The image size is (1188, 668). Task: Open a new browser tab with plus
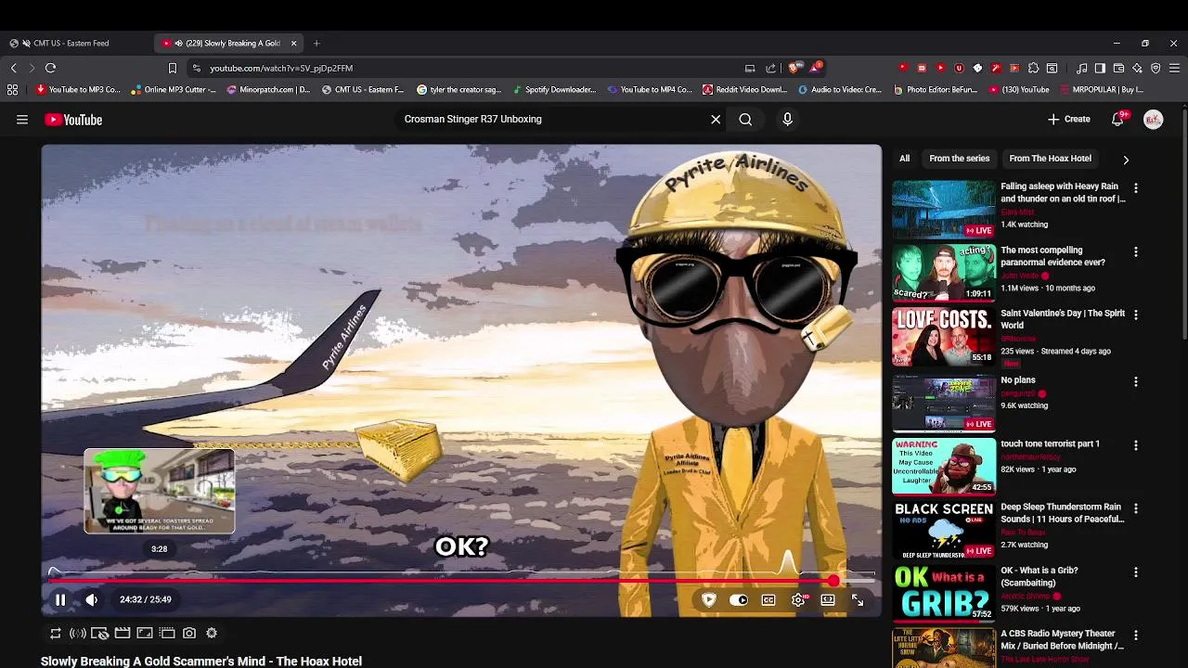(316, 44)
